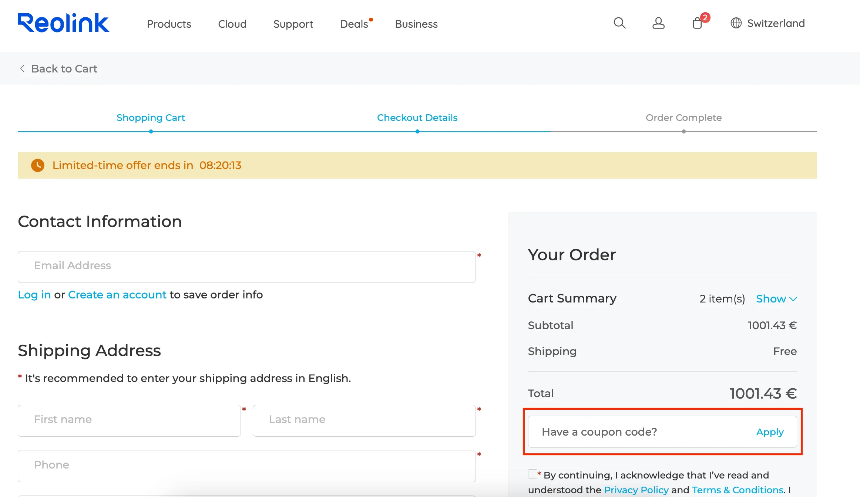Check the Privacy Policy acknowledgment checkbox

coord(532,474)
